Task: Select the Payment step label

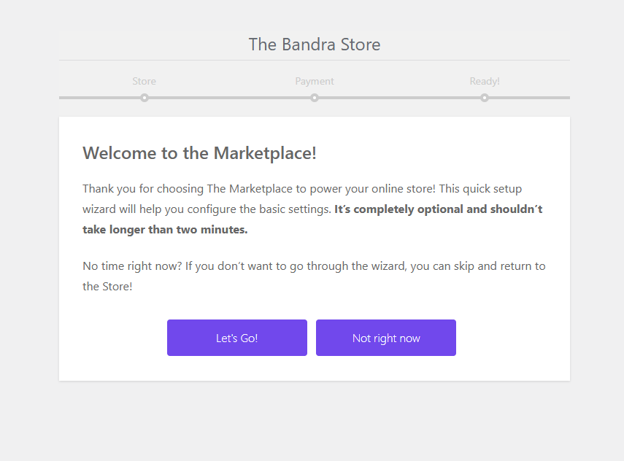Action: coord(314,81)
